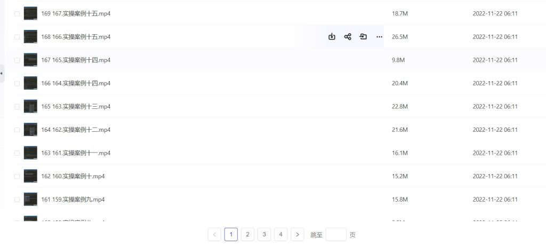This screenshot has height=246, width=546.
Task: Click thumbnail of 159.实操案例九.mp4
Action: tap(30, 200)
